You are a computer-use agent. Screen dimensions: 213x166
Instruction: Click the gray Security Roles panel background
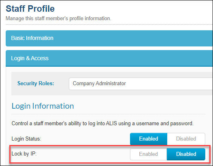(x=40, y=91)
